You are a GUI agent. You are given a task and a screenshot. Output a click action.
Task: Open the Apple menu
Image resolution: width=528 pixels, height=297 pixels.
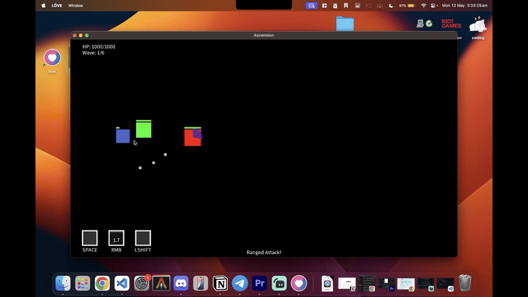point(44,5)
